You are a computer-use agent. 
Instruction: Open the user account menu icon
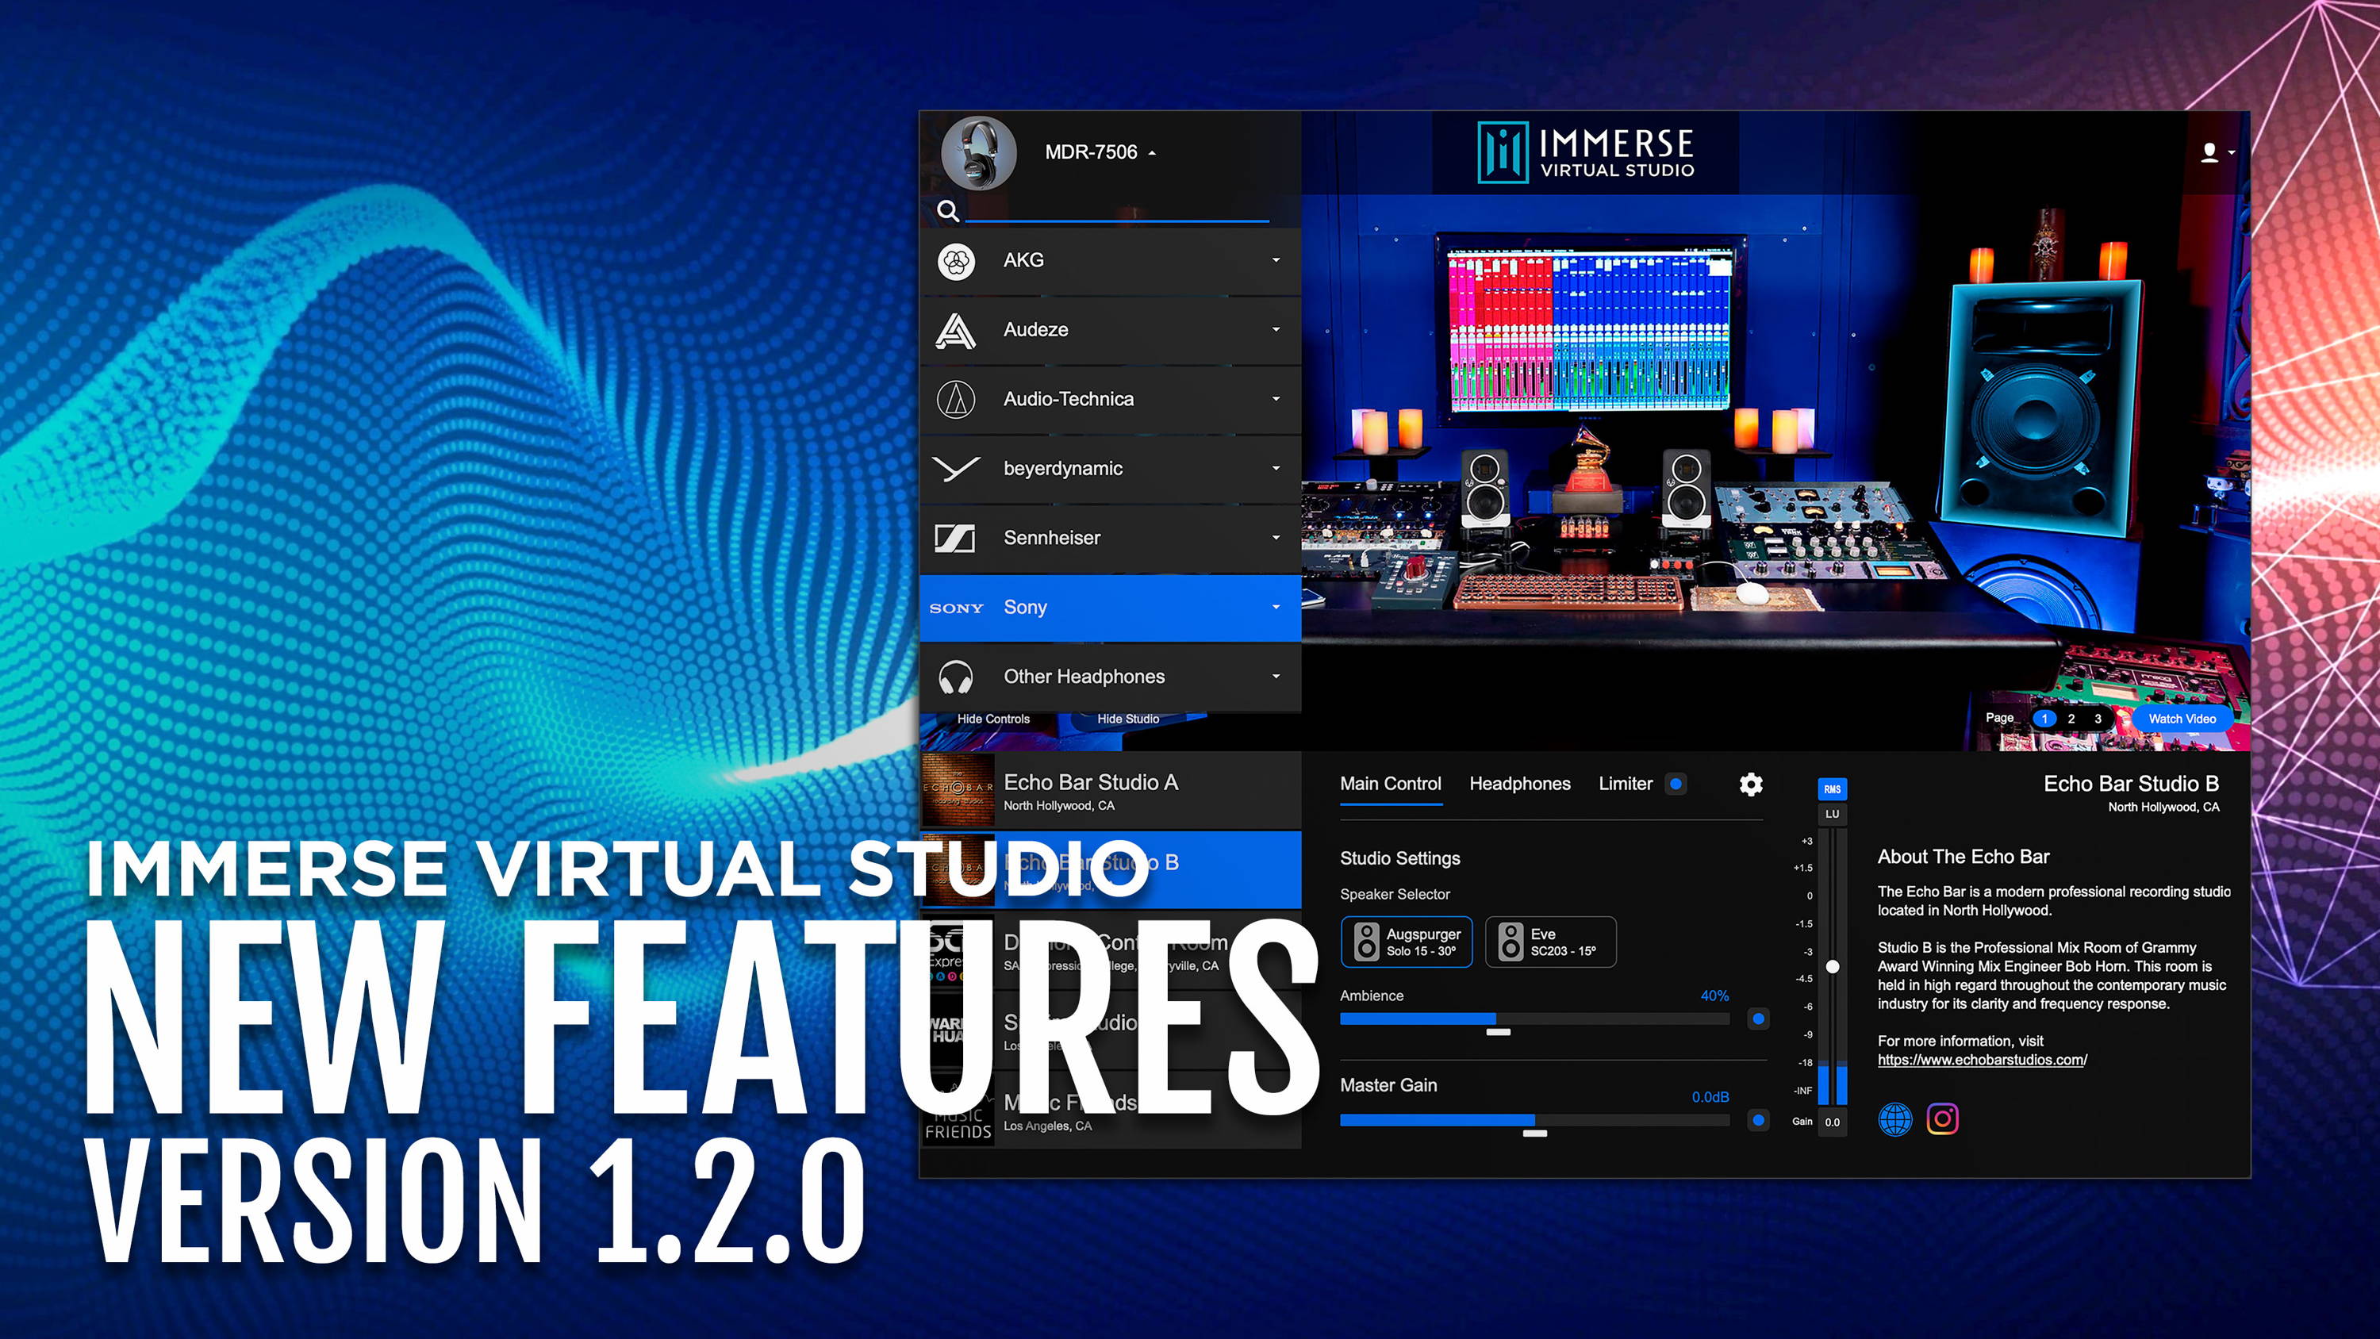point(2217,152)
